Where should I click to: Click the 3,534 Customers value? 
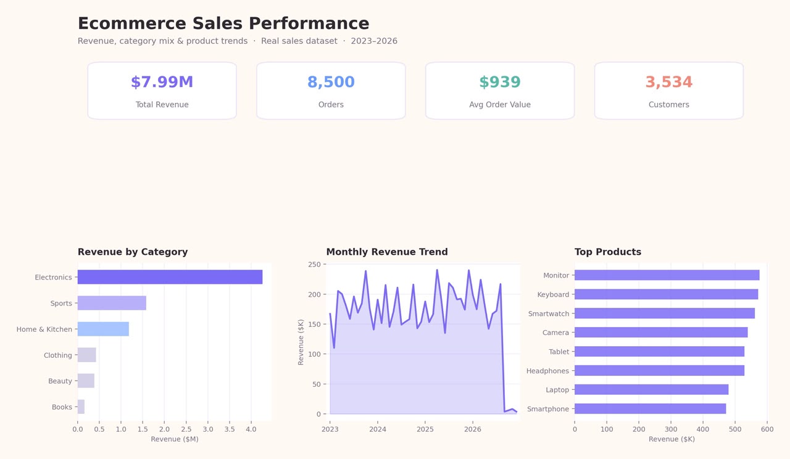pyautogui.click(x=669, y=83)
